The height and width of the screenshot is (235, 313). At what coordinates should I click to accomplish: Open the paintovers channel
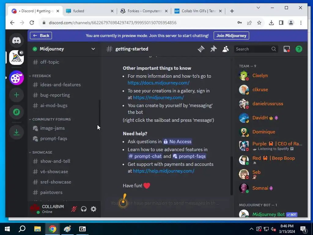tap(64, 192)
